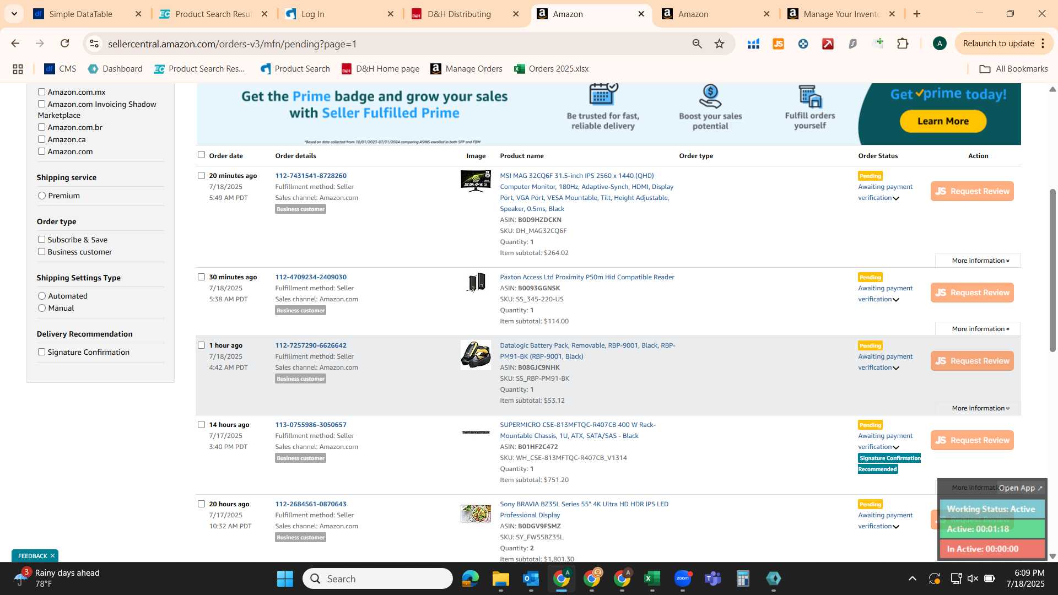Image resolution: width=1058 pixels, height=595 pixels.
Task: Request Review for the Datalogic battery order
Action: coord(972,361)
